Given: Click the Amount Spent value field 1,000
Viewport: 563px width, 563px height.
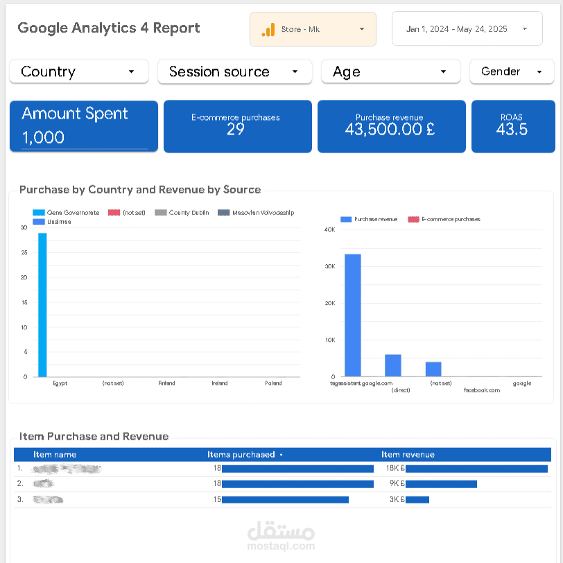Looking at the screenshot, I should click(x=85, y=137).
